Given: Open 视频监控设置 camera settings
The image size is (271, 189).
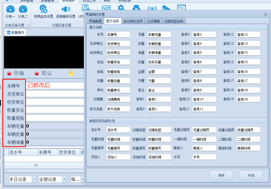Looking at the screenshot, I should (x=43, y=12).
